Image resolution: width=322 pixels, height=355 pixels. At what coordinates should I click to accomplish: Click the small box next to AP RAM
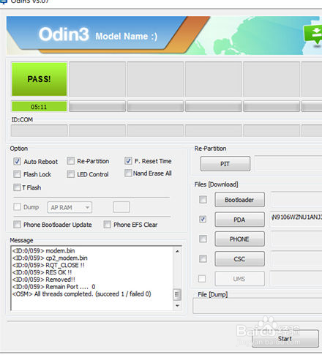(121, 207)
